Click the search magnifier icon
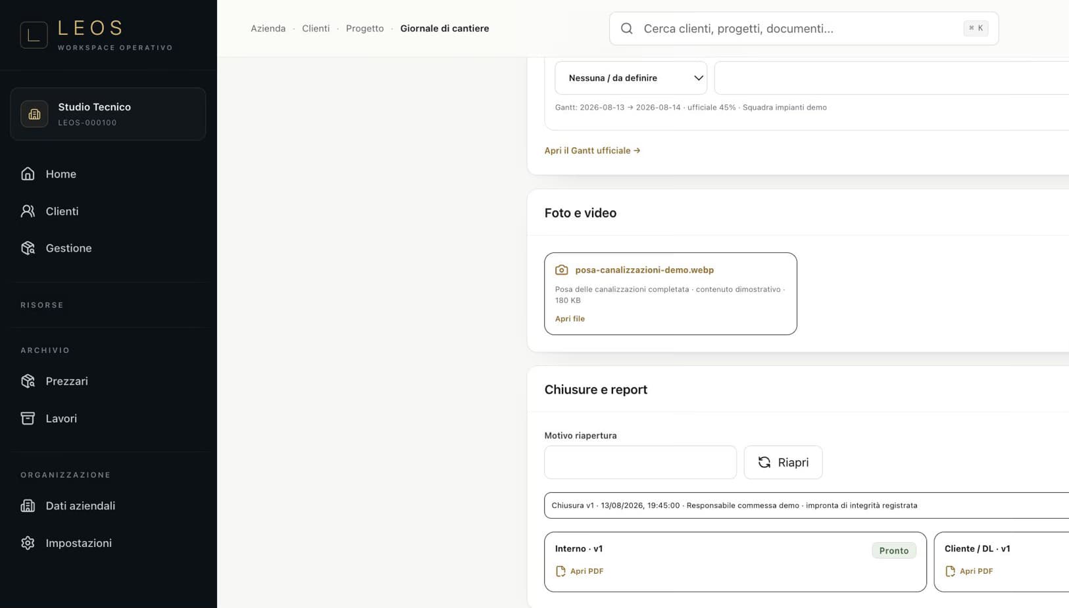The height and width of the screenshot is (608, 1069). pos(627,28)
